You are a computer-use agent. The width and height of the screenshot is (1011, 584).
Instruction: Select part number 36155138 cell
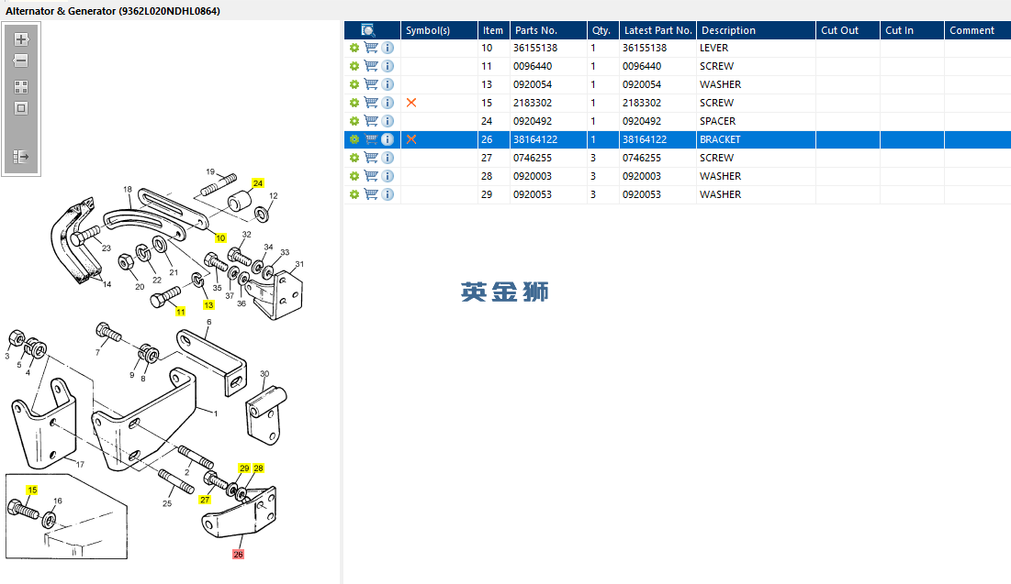pyautogui.click(x=549, y=48)
